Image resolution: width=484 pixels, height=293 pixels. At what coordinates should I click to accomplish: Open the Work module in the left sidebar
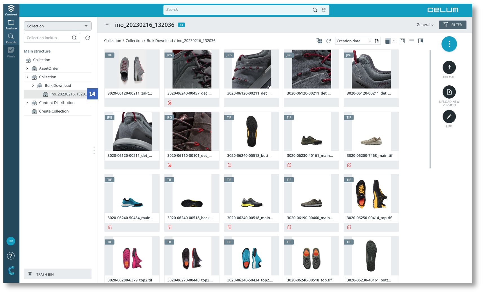pos(11,52)
